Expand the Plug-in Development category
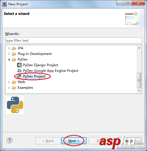Image resolution: width=147 pixels, height=151 pixels. (9, 54)
